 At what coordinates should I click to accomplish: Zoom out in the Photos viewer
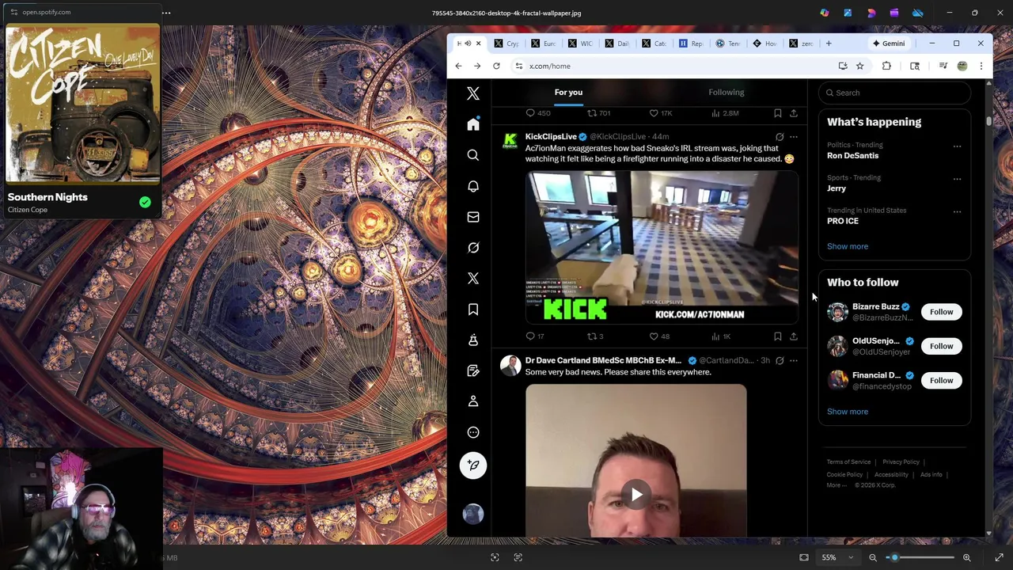[x=873, y=557]
